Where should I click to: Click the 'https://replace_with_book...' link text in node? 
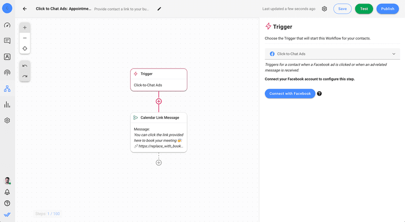[161, 146]
